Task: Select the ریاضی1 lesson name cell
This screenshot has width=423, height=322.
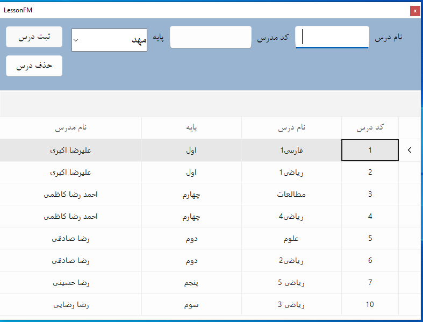Action: point(291,173)
